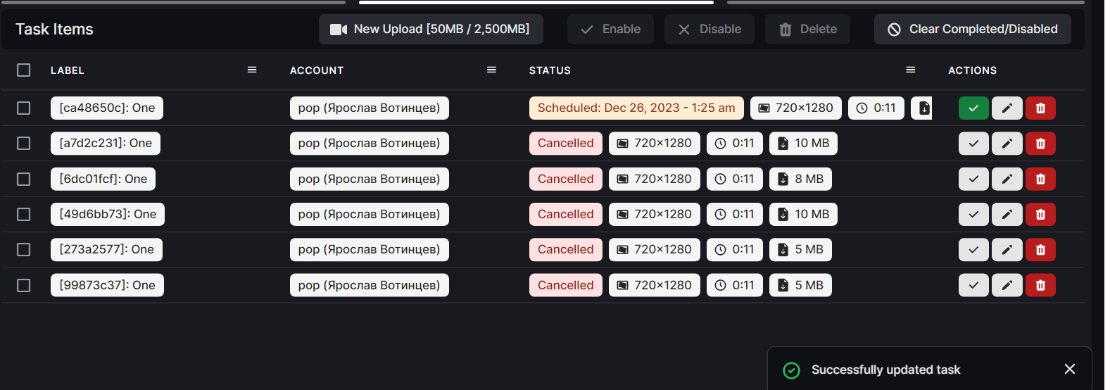This screenshot has width=1110, height=390.
Task: Click green checkmark on ca48650c task row
Action: click(x=973, y=108)
